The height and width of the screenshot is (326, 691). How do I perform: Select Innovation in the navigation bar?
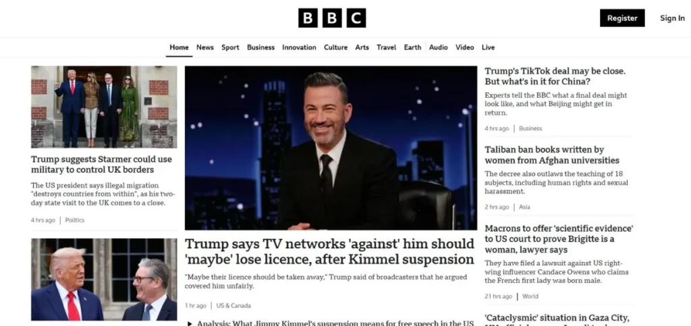(x=299, y=47)
